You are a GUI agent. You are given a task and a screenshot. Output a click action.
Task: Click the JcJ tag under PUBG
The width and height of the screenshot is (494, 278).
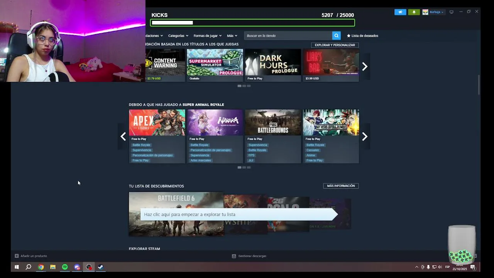click(x=251, y=160)
